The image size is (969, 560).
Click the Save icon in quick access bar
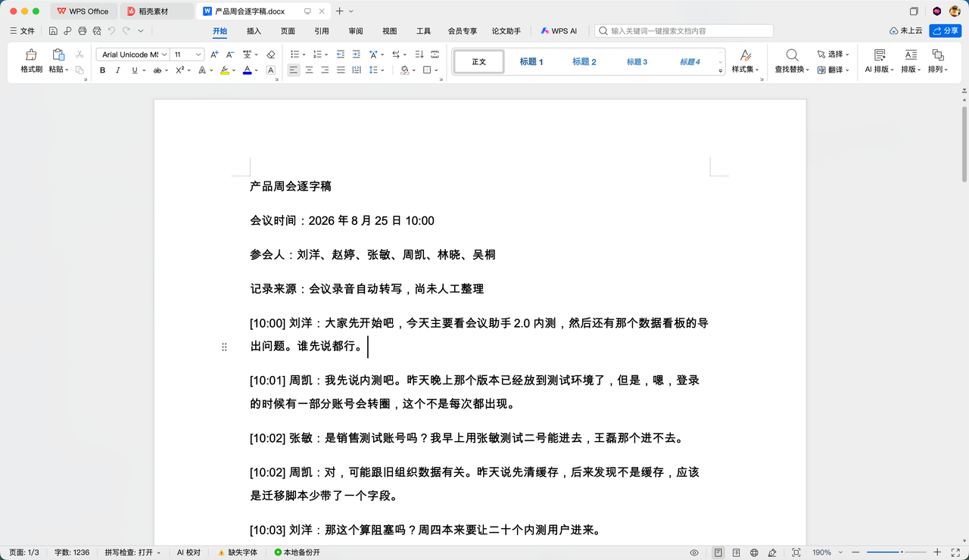[53, 31]
